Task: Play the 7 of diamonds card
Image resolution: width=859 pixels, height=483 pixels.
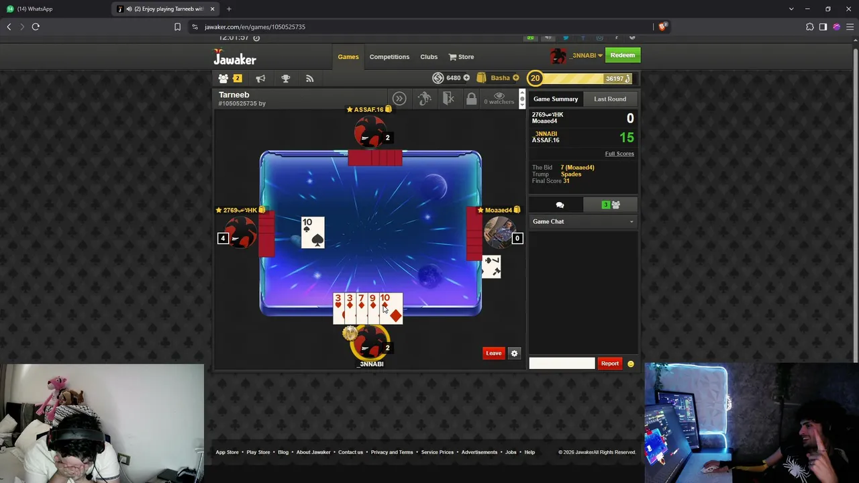Action: click(x=361, y=308)
